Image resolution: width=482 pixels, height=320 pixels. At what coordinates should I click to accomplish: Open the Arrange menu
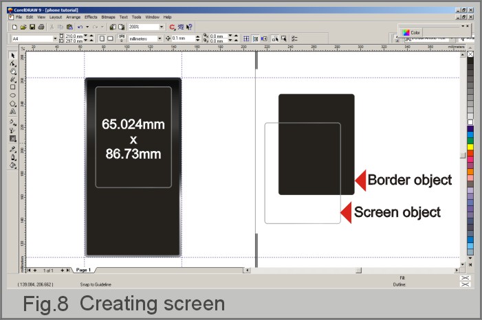[x=73, y=17]
